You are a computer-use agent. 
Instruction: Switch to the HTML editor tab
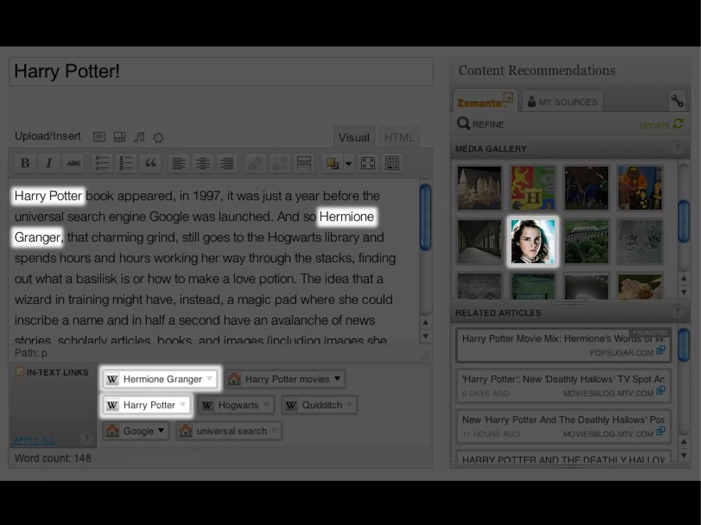point(399,137)
